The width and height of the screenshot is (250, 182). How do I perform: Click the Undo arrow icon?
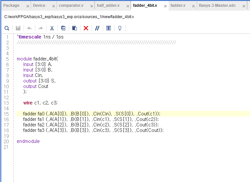tap(29, 28)
